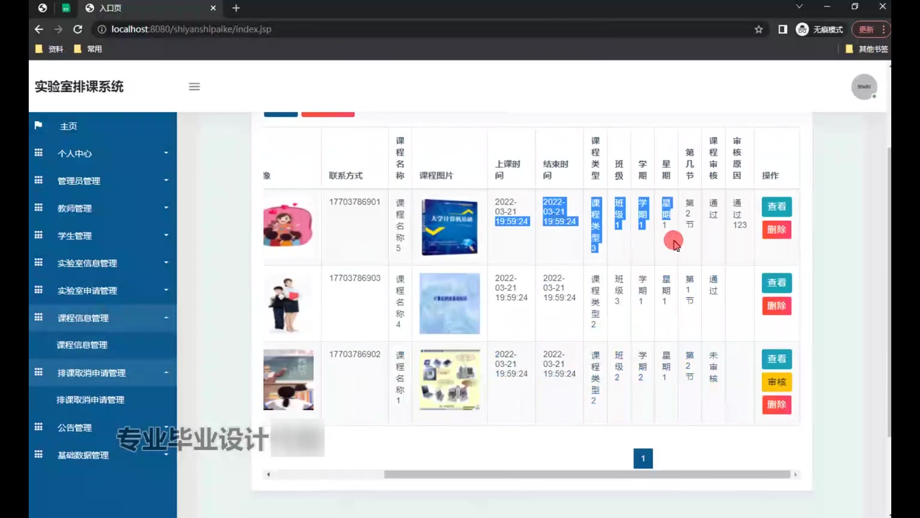Click 审核 button for 课程名称1 row
920x518 pixels.
pos(776,382)
